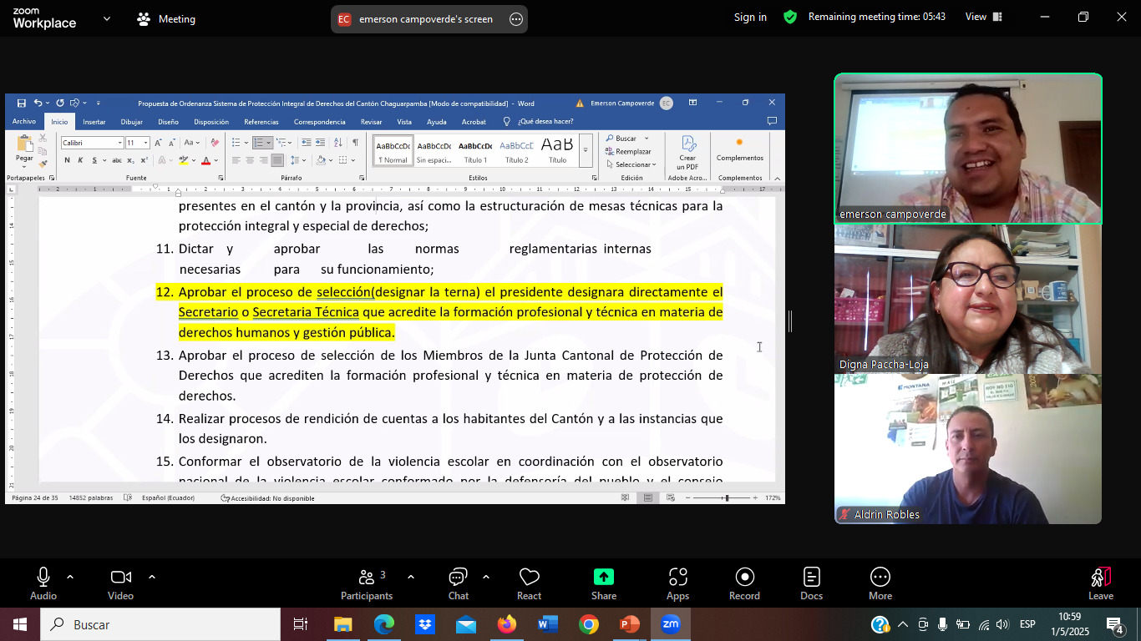Apply the red font color
The width and height of the screenshot is (1141, 641).
(x=205, y=160)
